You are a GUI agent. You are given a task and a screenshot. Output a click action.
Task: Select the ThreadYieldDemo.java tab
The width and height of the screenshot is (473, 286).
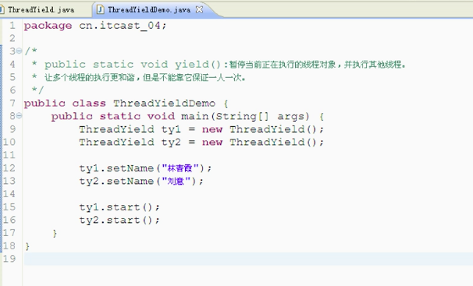coord(149,10)
